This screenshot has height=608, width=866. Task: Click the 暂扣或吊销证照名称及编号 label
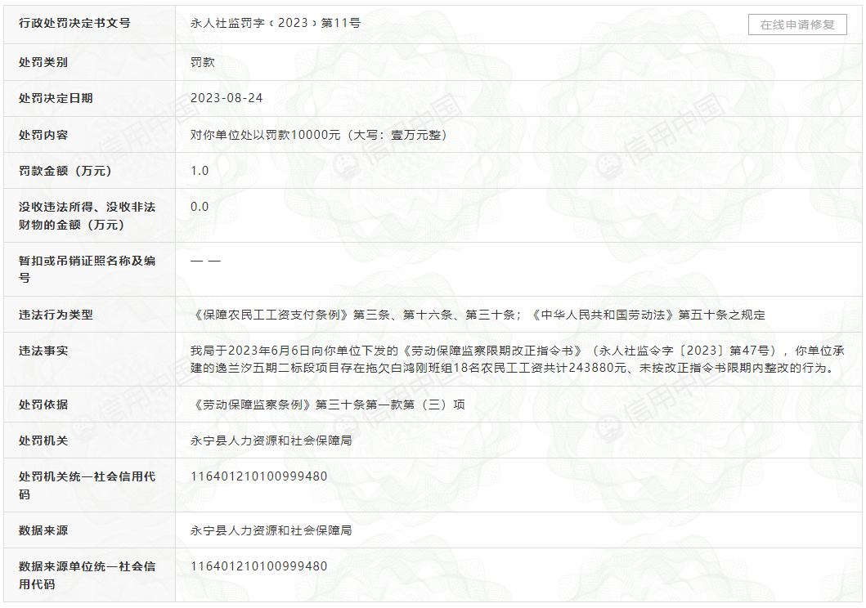(x=87, y=270)
